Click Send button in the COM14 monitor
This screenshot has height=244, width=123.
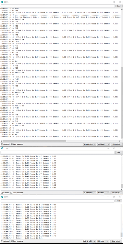(x=119, y=6)
